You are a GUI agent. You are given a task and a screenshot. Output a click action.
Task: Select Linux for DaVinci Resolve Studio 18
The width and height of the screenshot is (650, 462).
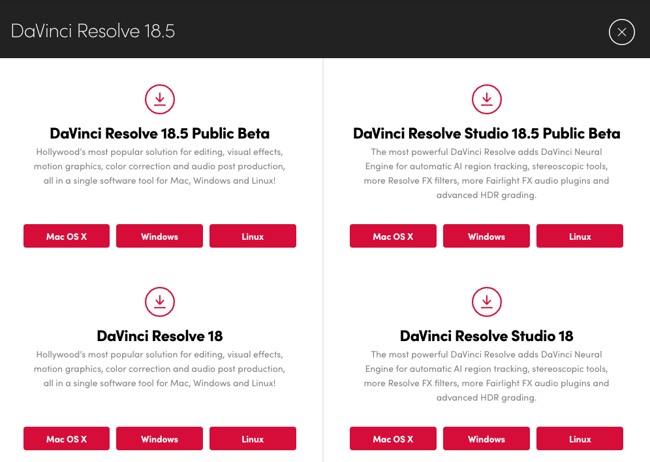580,439
